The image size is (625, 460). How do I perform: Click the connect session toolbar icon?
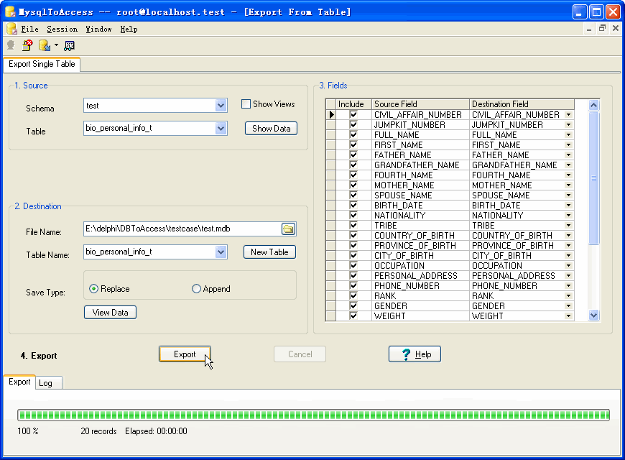(11, 45)
